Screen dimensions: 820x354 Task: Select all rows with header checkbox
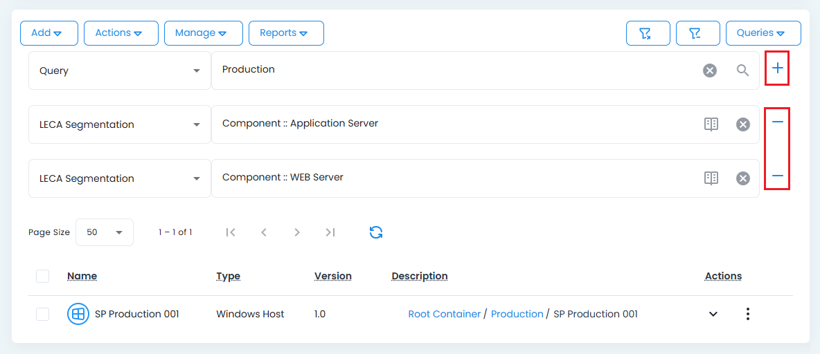point(43,276)
